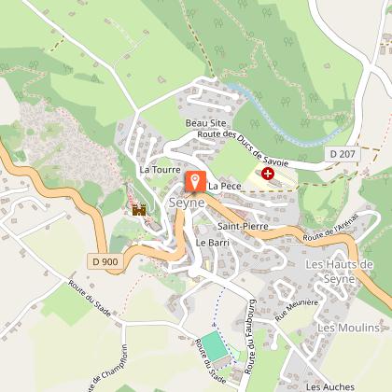
Task: Click the La Pece place label
Action: point(225,186)
